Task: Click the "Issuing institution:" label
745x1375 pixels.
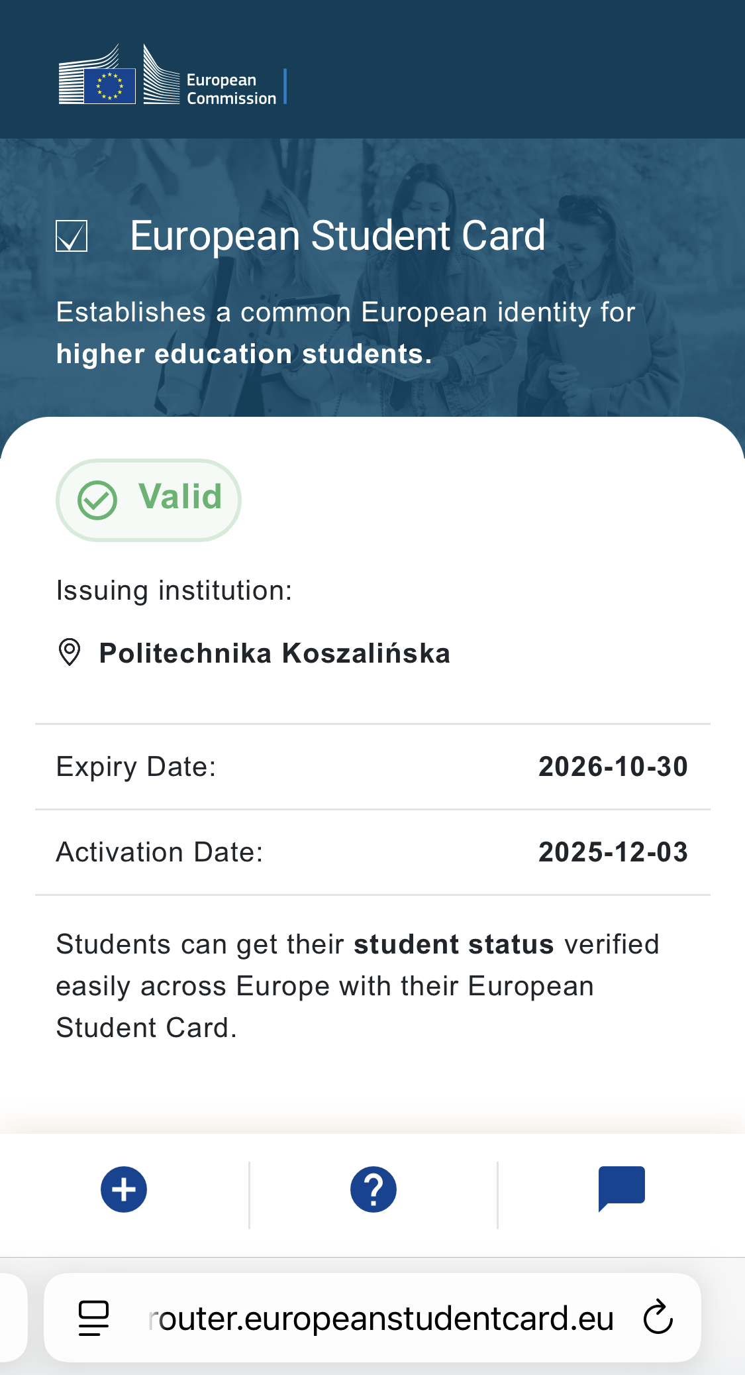Action: pos(174,590)
